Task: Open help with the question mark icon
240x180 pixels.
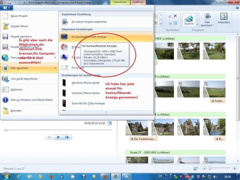Action: (237, 8)
